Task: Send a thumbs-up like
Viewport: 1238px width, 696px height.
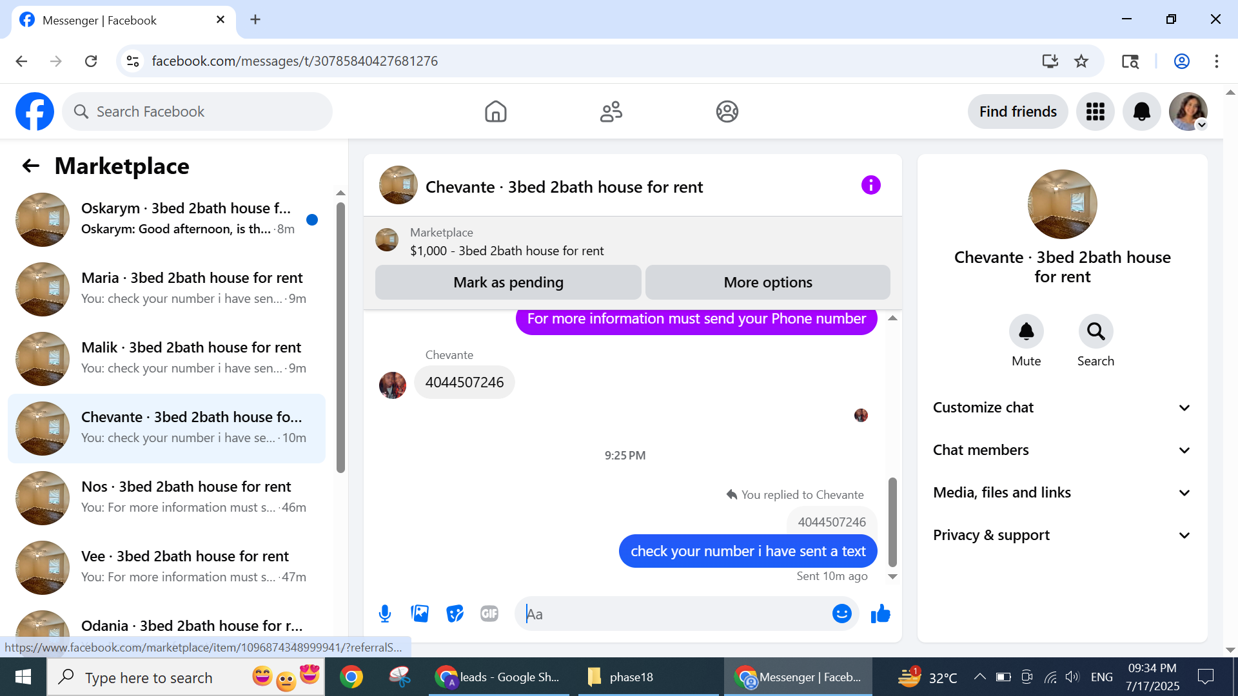Action: (x=880, y=614)
